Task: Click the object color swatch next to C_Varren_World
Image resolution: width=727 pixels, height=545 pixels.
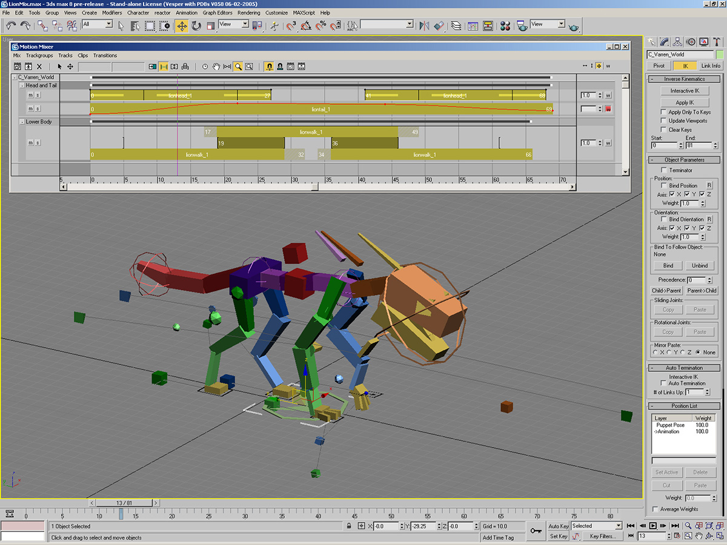Action: pos(720,54)
